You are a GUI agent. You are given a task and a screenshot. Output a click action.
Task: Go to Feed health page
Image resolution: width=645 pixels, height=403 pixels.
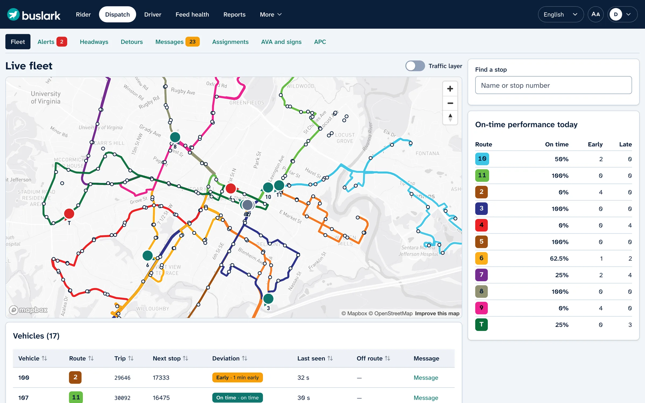pos(192,14)
